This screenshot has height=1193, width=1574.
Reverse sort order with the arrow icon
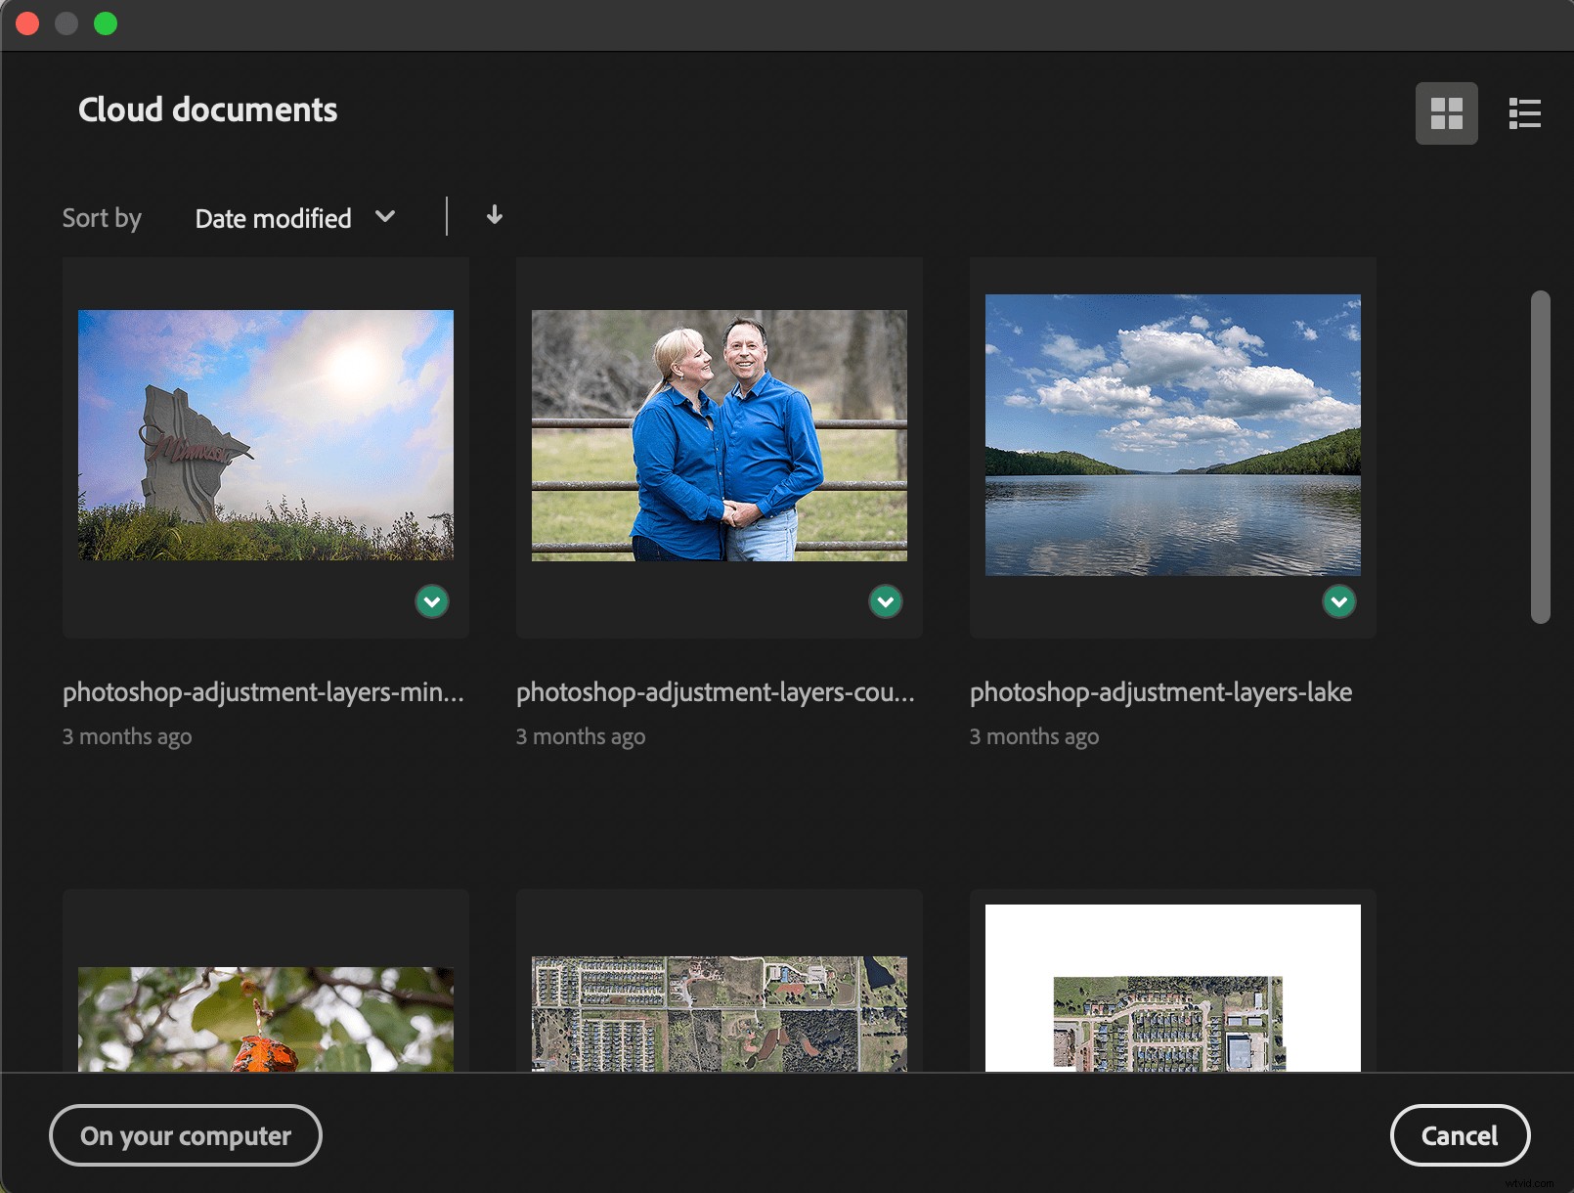[x=495, y=215]
